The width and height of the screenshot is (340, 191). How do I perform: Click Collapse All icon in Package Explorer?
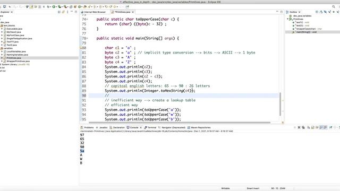click(x=59, y=12)
